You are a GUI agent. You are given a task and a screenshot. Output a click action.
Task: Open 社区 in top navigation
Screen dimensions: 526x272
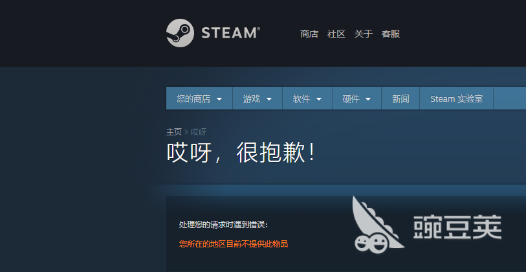(336, 34)
